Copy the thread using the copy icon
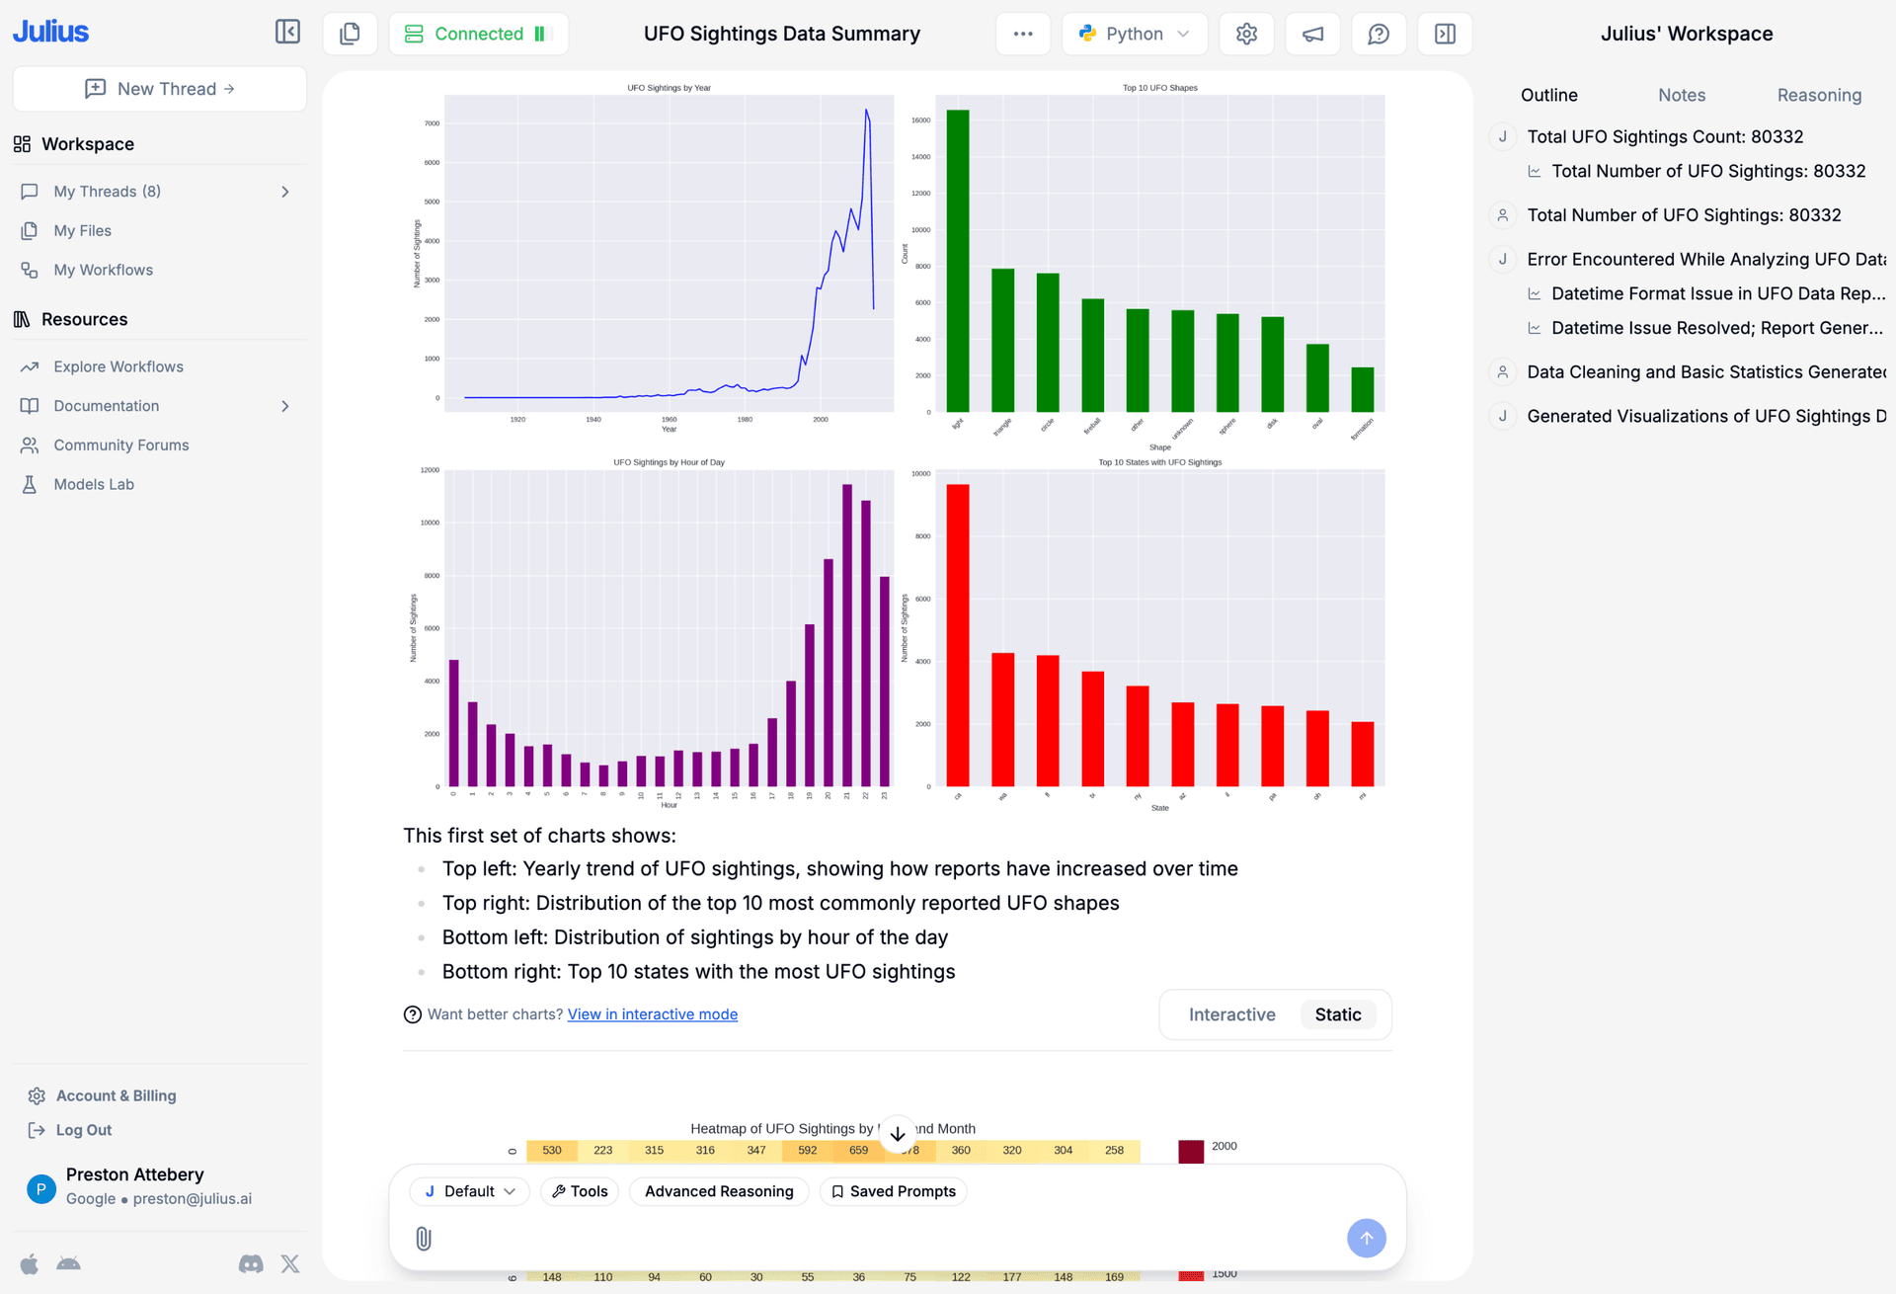The image size is (1896, 1294). pyautogui.click(x=350, y=33)
